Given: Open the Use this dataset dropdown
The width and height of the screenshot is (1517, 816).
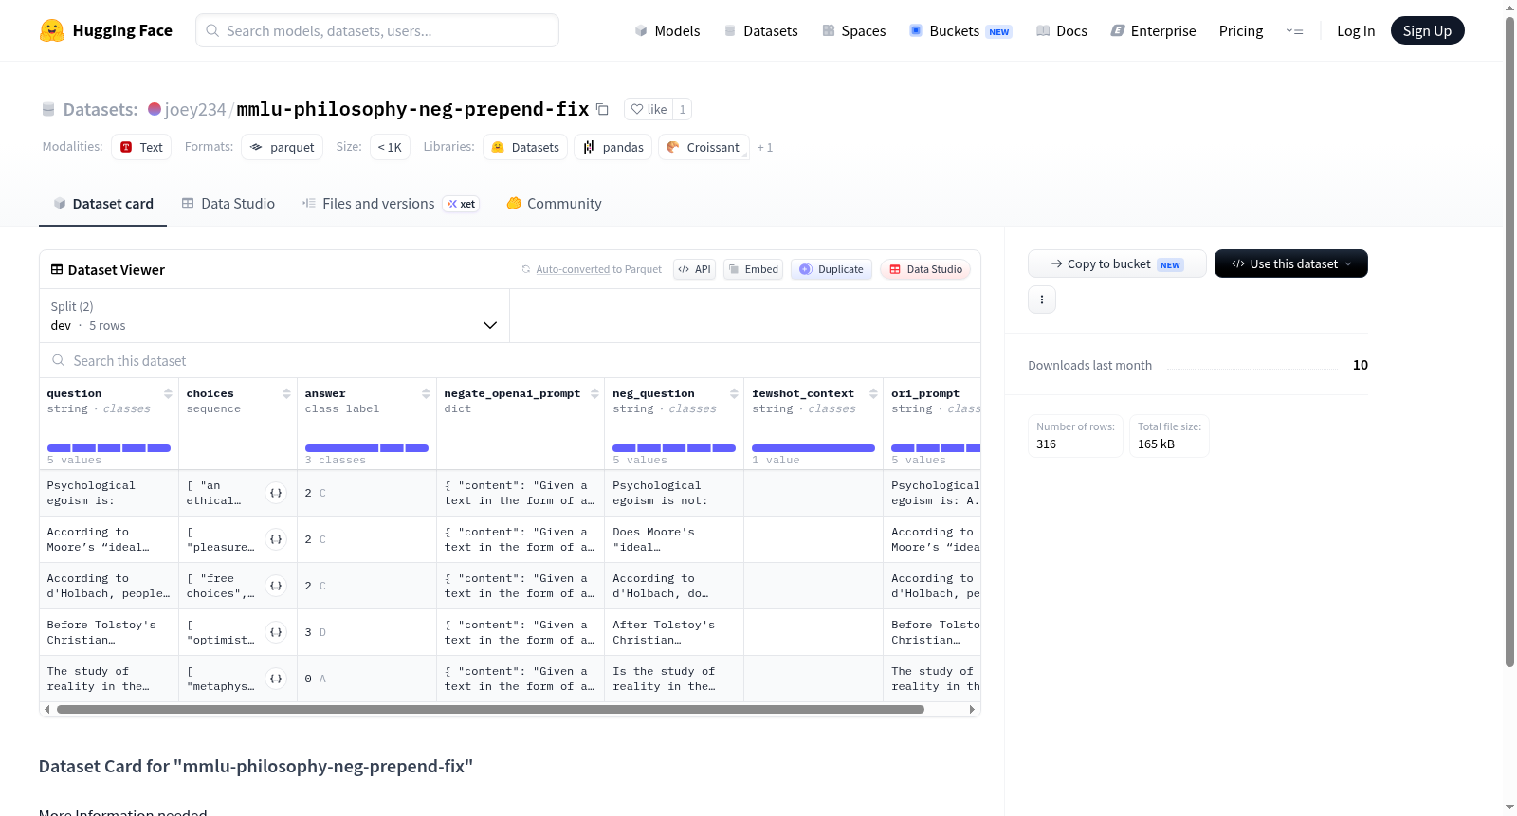Looking at the screenshot, I should [x=1291, y=263].
